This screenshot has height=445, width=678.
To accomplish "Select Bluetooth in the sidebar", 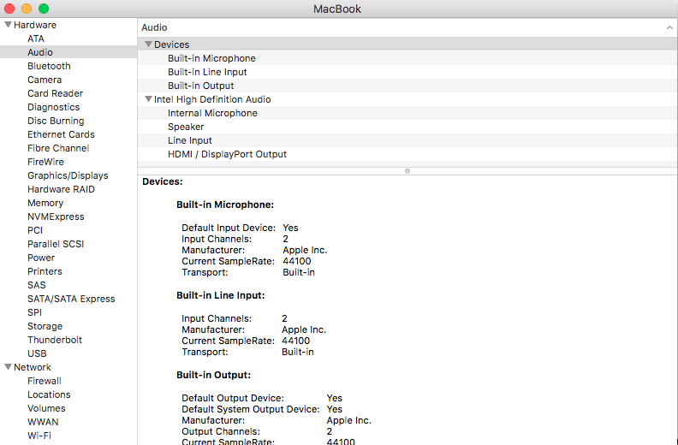I will tap(49, 66).
